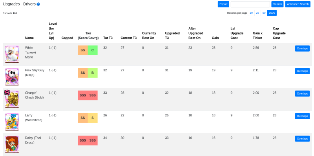Screen dimensions: 314x156
Task: Select the 1000 records per page option
Action: [x=272, y=13]
